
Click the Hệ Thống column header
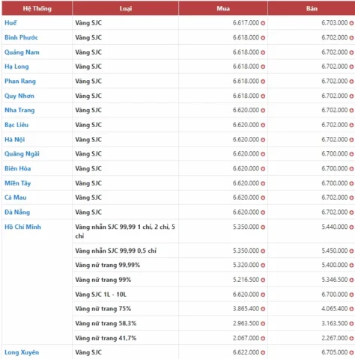[37, 8]
